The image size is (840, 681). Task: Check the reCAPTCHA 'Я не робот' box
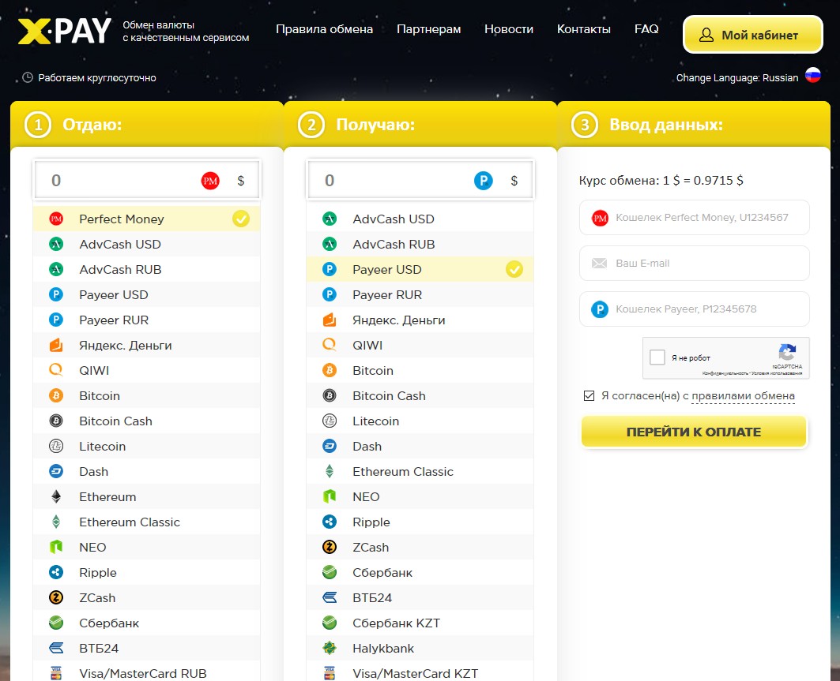(657, 357)
